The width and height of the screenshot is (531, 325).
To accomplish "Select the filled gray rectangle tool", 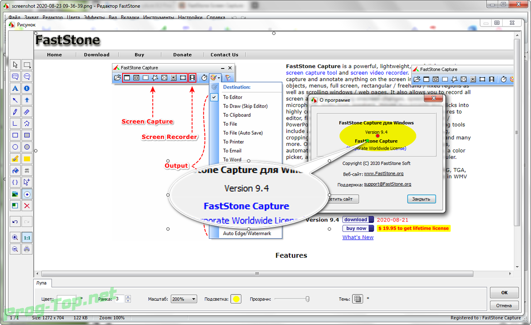I will point(27,135).
